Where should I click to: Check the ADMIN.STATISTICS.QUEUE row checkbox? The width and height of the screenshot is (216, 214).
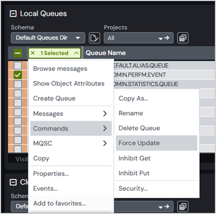pos(18,84)
